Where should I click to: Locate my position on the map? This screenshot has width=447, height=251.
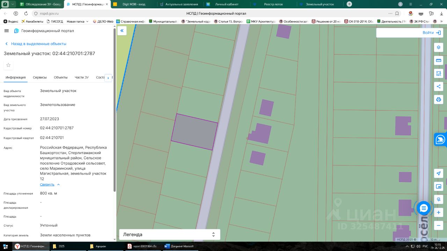tap(439, 173)
